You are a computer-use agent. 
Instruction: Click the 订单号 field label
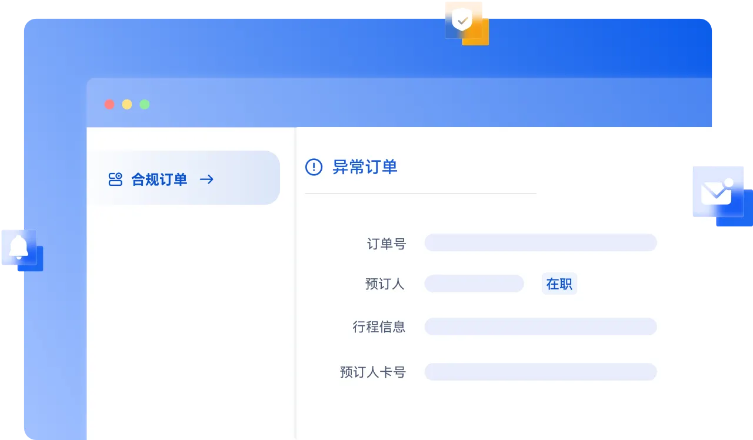[387, 244]
